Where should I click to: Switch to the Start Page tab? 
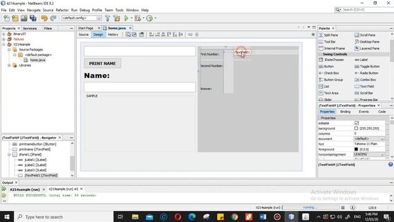86,28
